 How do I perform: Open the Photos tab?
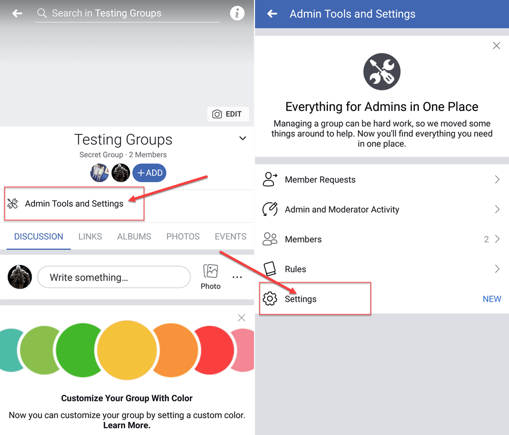coord(183,237)
